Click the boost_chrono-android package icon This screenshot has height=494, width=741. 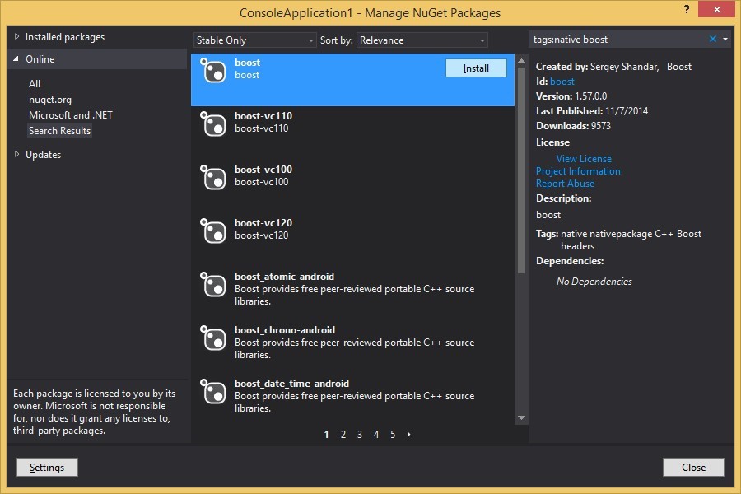[x=212, y=338]
